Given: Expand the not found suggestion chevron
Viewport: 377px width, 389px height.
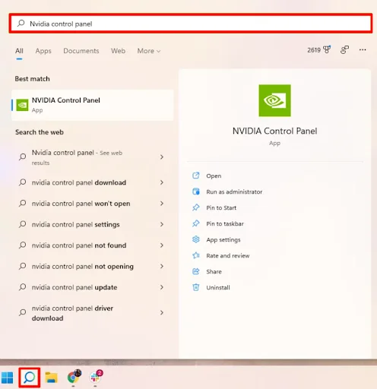Looking at the screenshot, I should 162,245.
